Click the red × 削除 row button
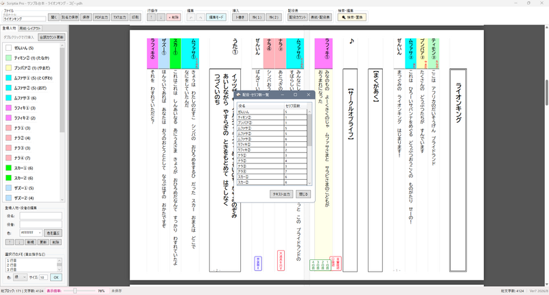Screen dimensions: 549x295 pyautogui.click(x=174, y=17)
